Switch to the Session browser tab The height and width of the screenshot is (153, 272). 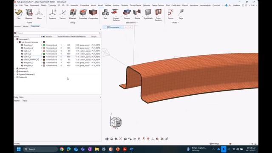17,26
